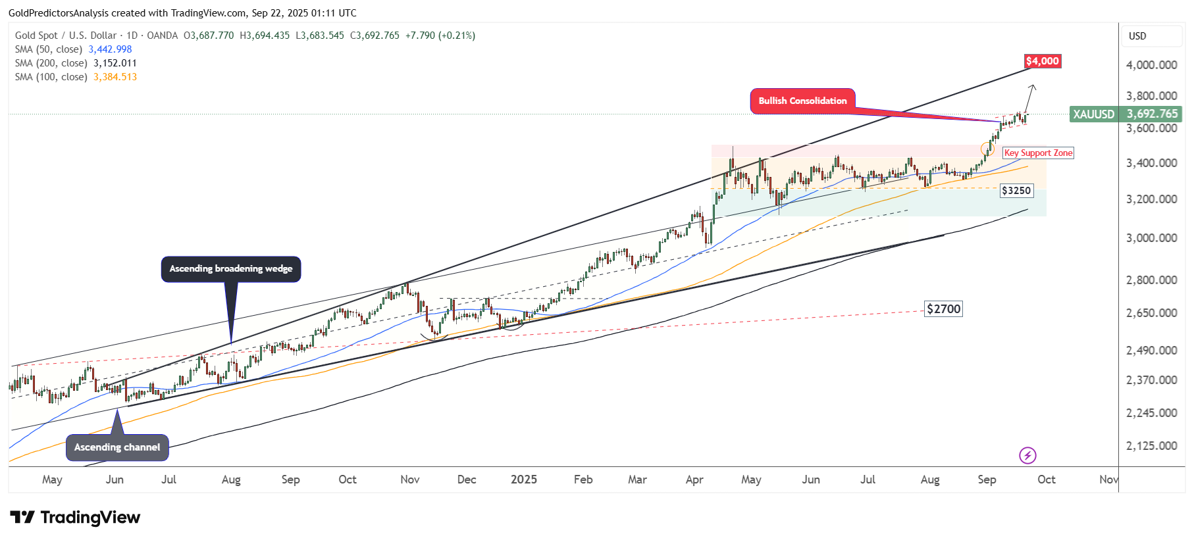This screenshot has width=1194, height=542.
Task: Click the TradingView logo at bottom left
Action: tap(75, 518)
